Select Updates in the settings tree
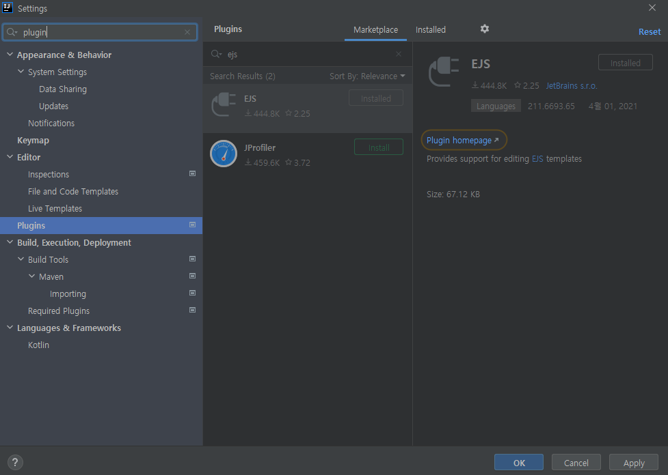 (53, 106)
